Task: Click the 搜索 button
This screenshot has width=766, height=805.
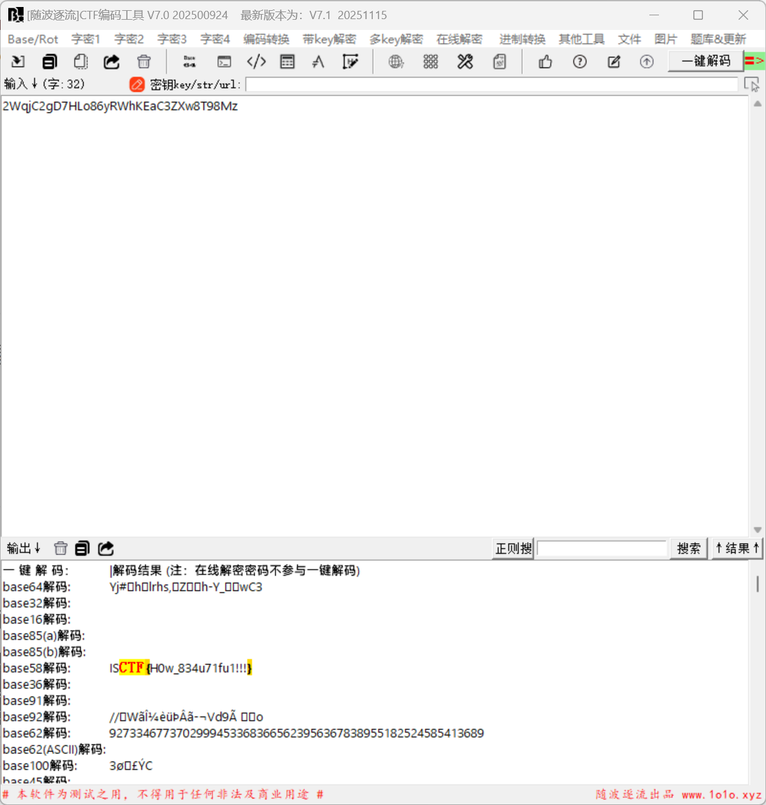Action: pos(689,548)
